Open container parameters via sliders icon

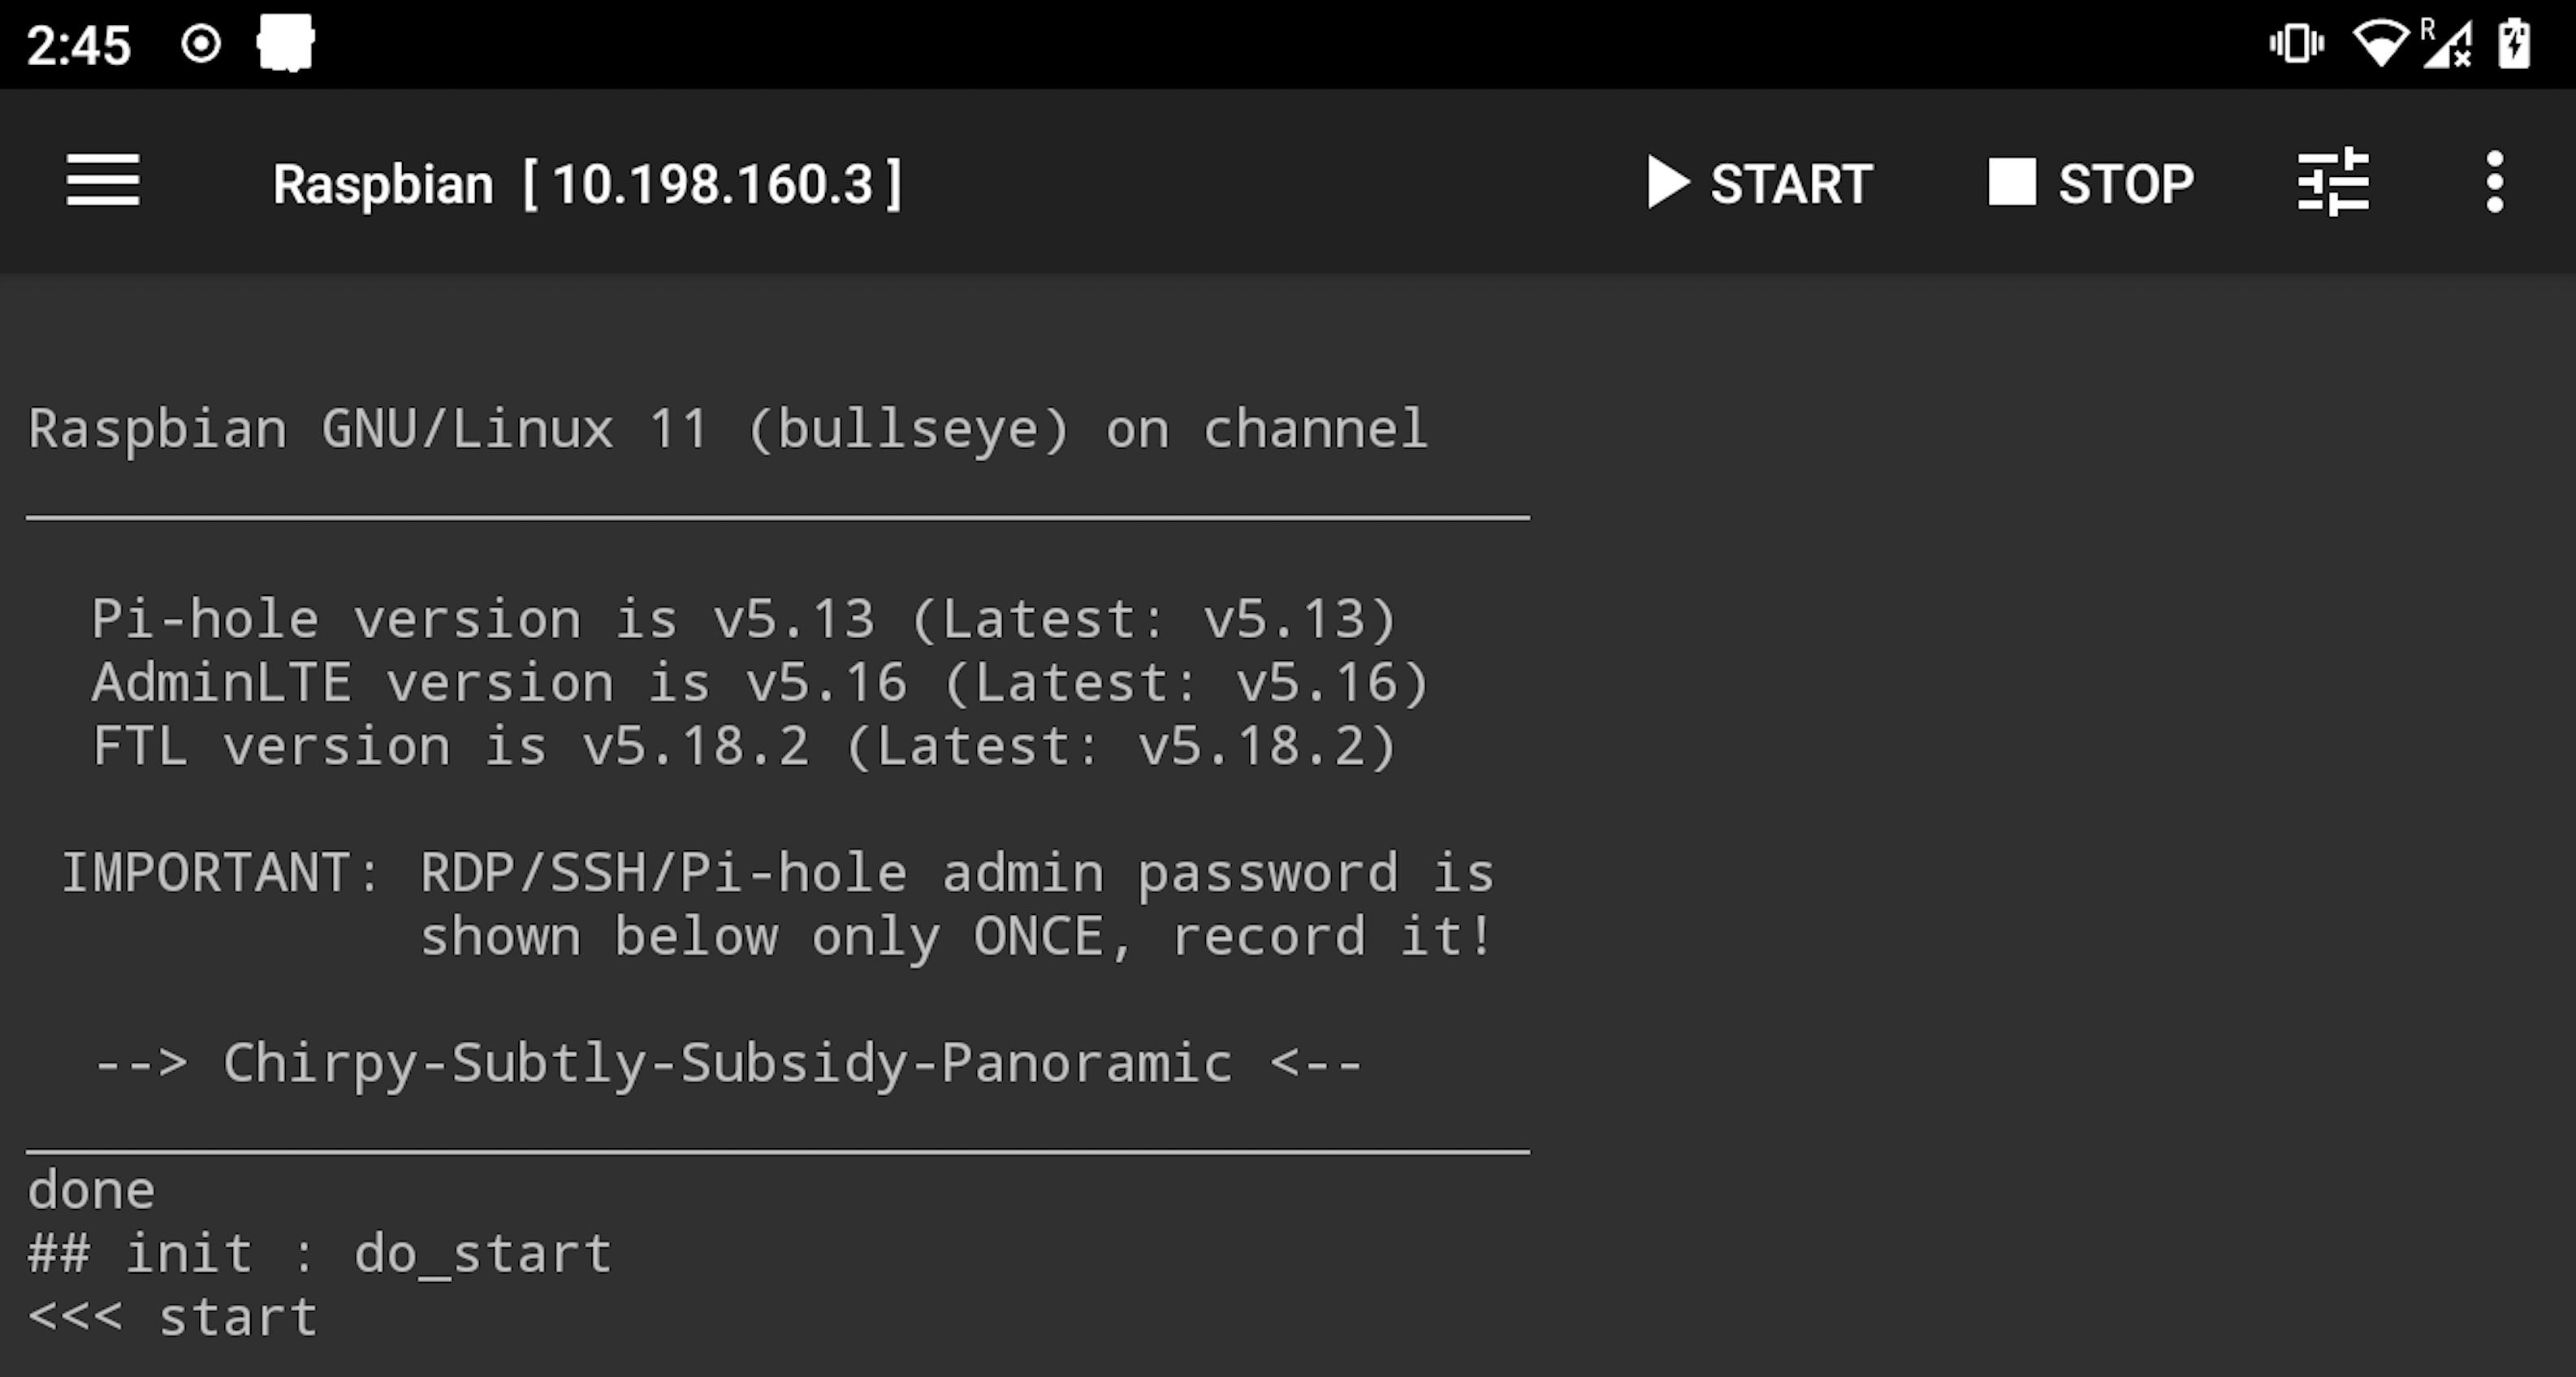click(x=2334, y=182)
